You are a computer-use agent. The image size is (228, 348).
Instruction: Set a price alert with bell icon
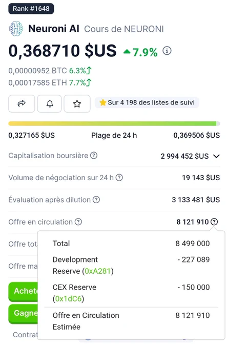(49, 103)
